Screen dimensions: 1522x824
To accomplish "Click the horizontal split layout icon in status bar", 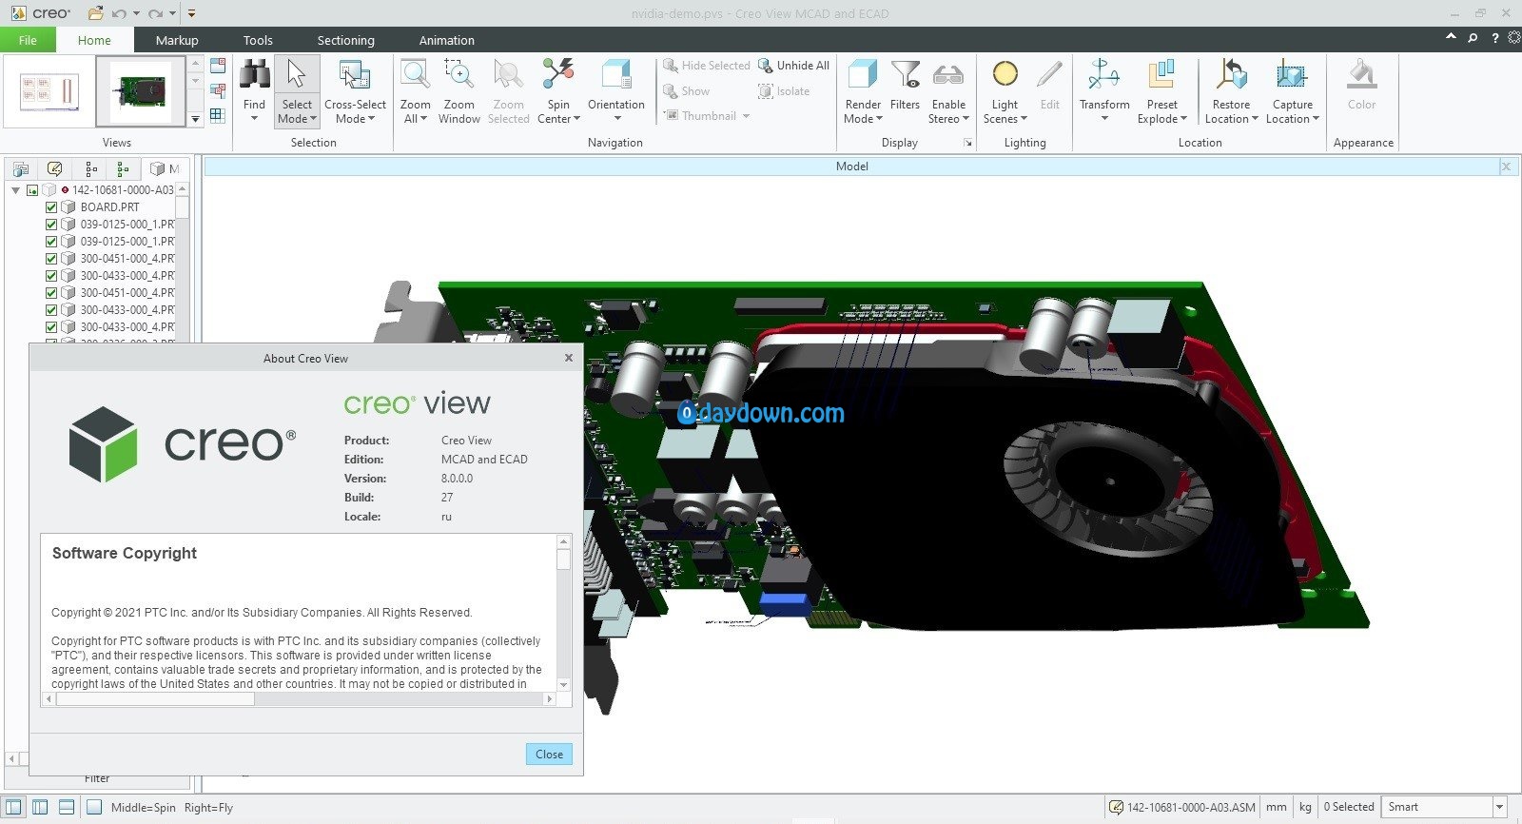I will click(67, 807).
